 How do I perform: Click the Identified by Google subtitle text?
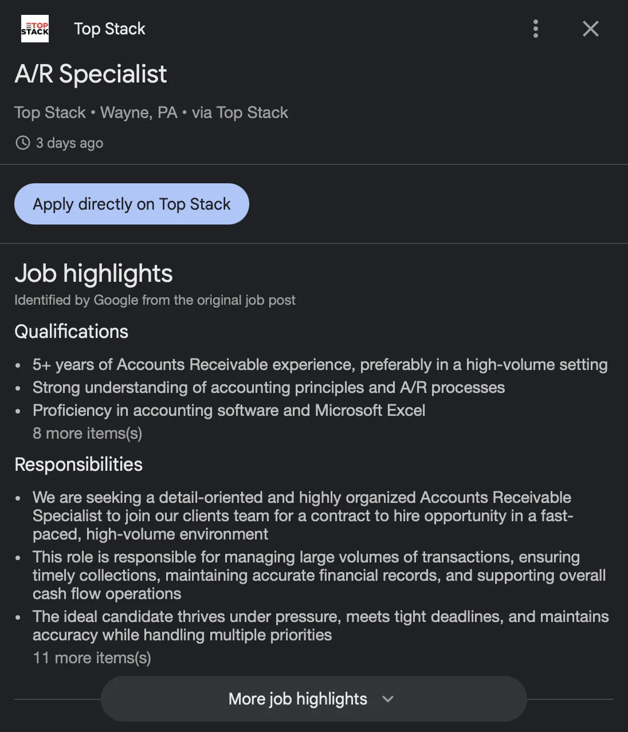[x=155, y=300]
